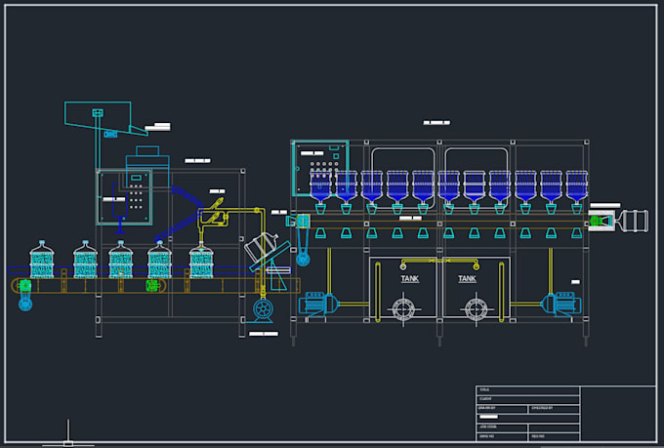Click the DRAWN BY cell in the title block

[x=502, y=409]
